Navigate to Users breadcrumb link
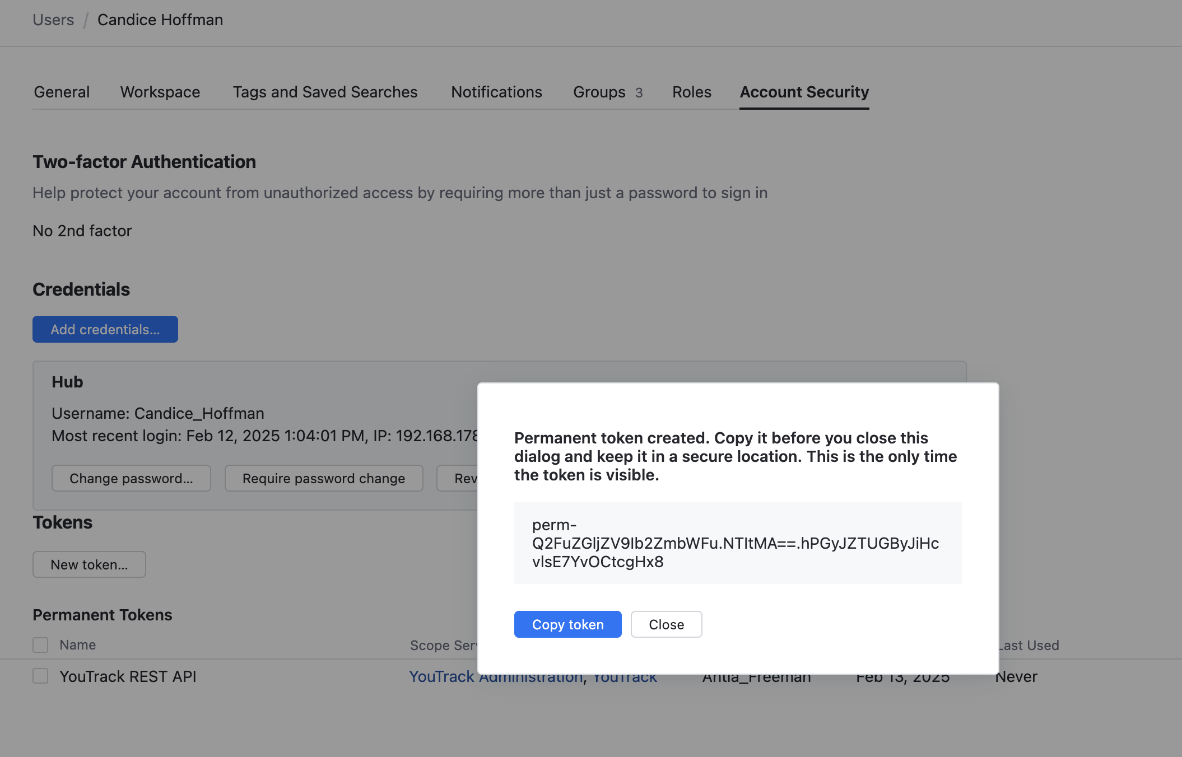Screen dimensions: 1182x757 coord(53,20)
